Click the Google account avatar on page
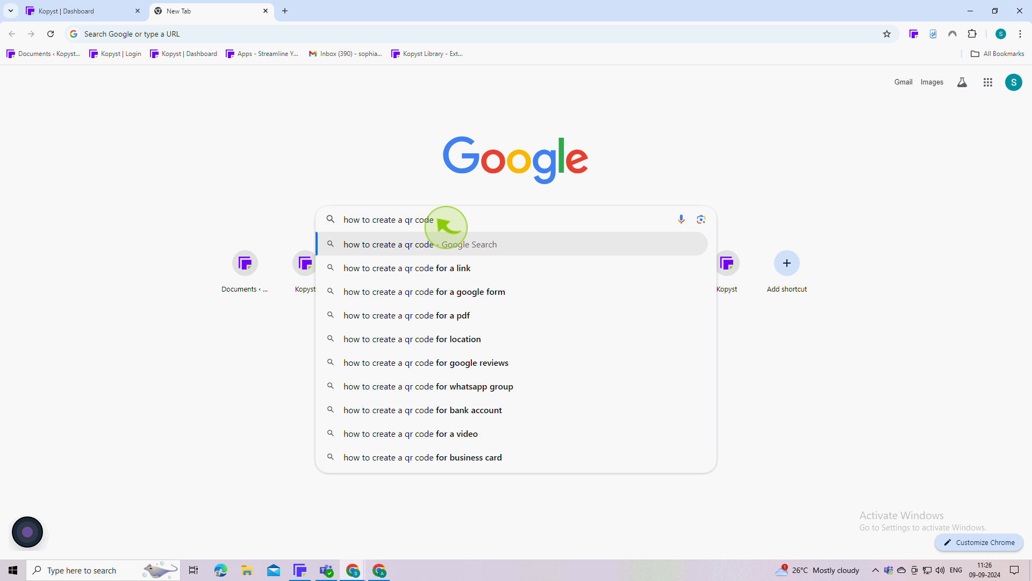 point(1014,82)
